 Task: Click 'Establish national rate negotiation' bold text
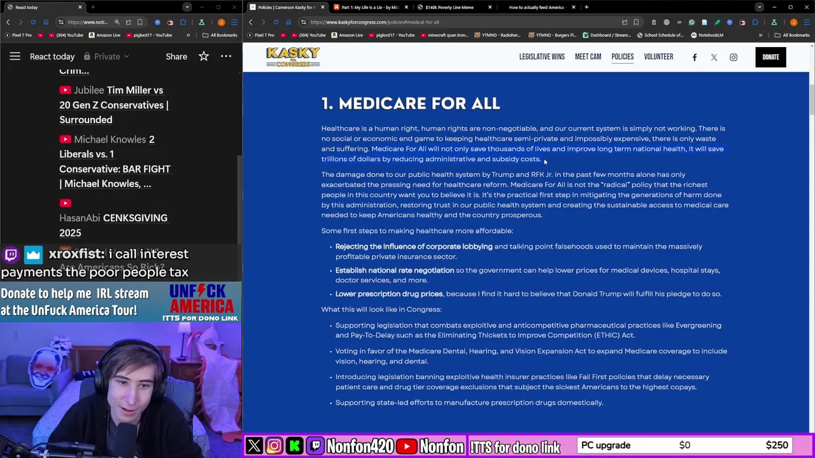click(x=395, y=270)
